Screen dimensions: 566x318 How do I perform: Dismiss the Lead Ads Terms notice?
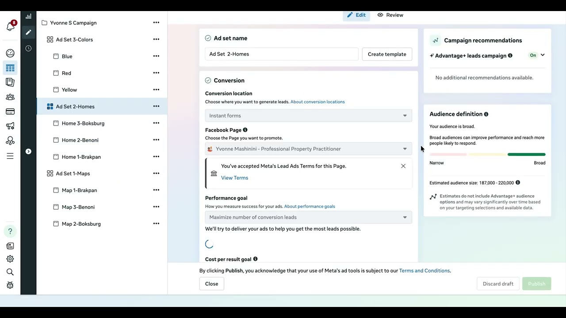(x=403, y=166)
